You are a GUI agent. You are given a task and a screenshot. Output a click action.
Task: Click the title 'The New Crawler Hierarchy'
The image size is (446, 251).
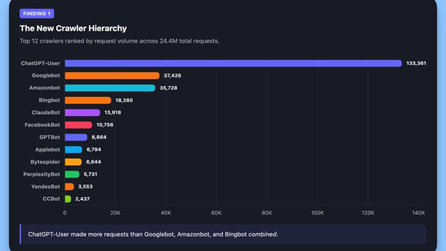[73, 28]
